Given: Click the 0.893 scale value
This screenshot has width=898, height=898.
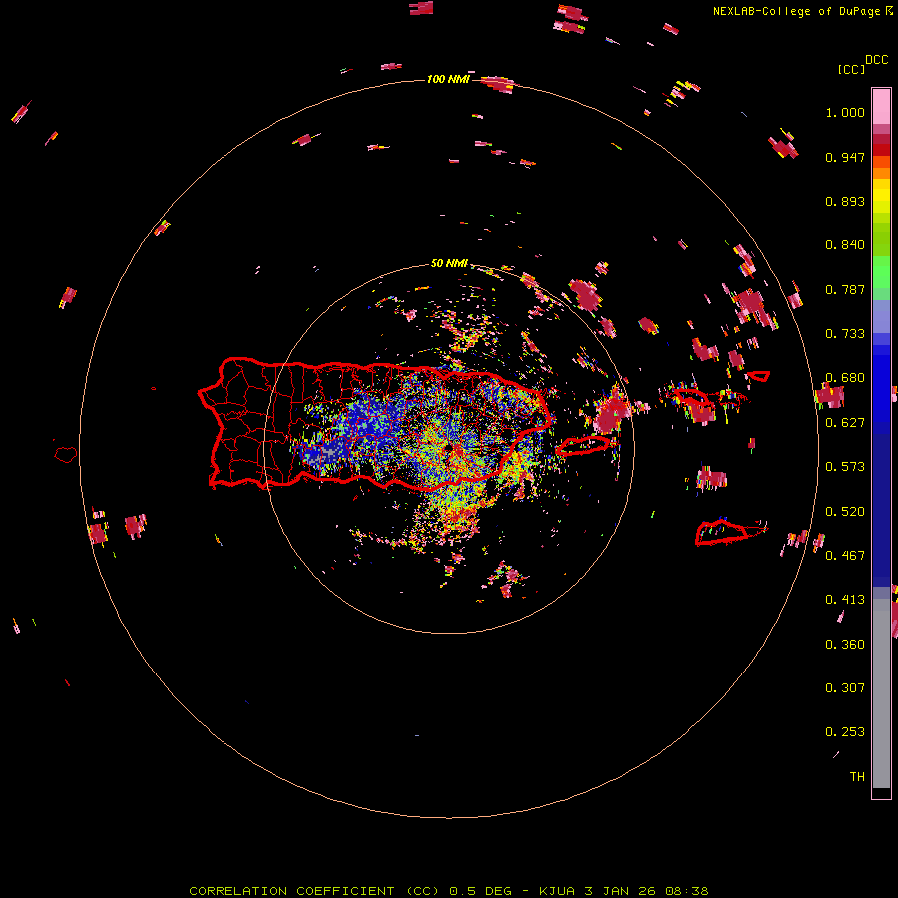Looking at the screenshot, I should pyautogui.click(x=845, y=201).
